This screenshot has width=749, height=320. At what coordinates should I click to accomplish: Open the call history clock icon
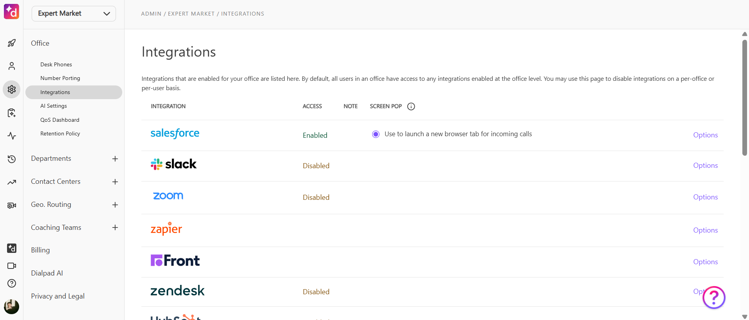[x=12, y=159]
